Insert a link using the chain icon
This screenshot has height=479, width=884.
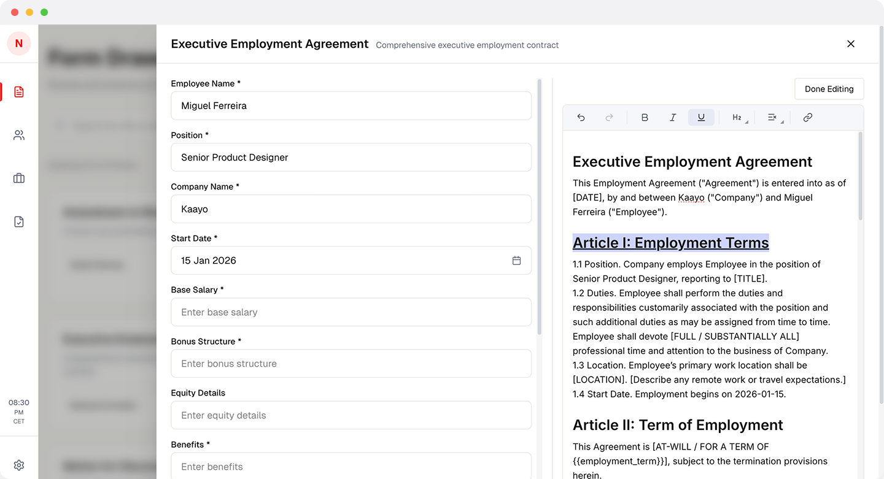pyautogui.click(x=807, y=117)
